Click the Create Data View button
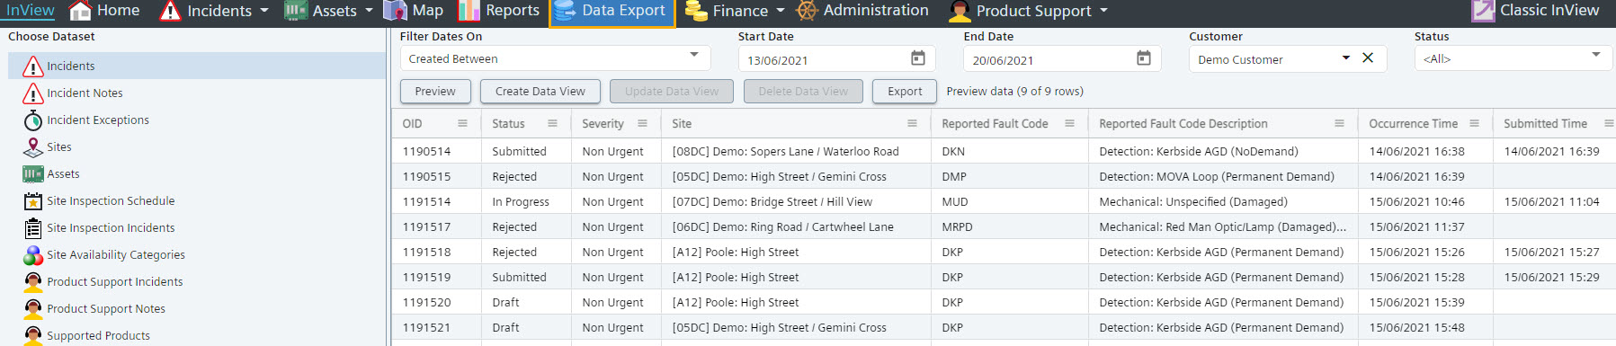The width and height of the screenshot is (1616, 346). pyautogui.click(x=540, y=91)
